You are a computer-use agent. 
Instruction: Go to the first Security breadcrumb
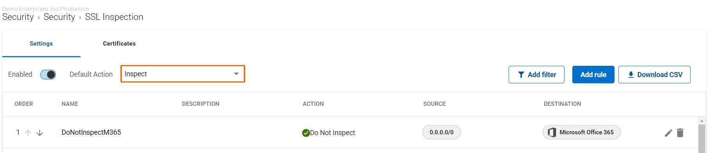point(18,17)
